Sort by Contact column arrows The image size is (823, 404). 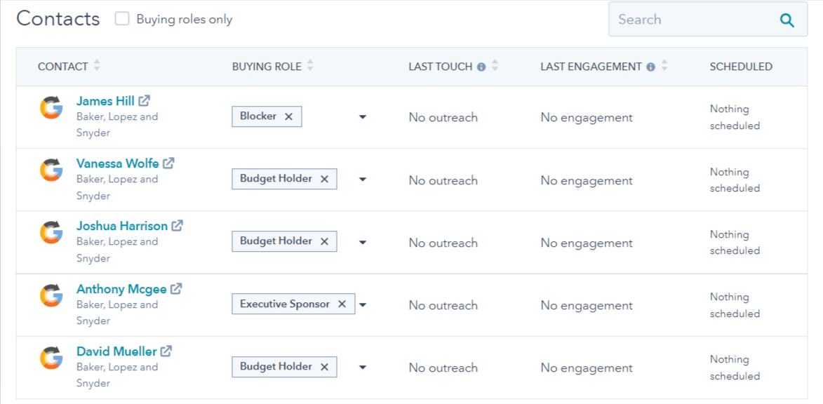click(x=96, y=66)
